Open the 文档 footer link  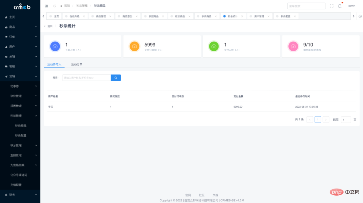215,195
